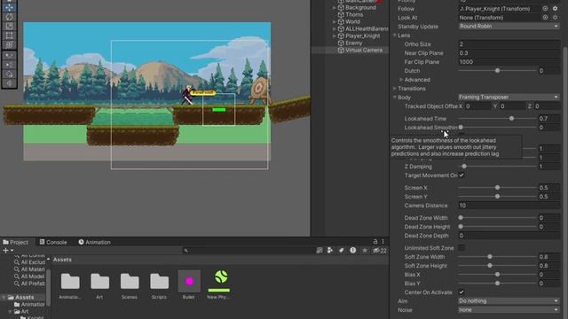Open the Look At field object picker circle
The image size is (568, 319).
point(545,18)
